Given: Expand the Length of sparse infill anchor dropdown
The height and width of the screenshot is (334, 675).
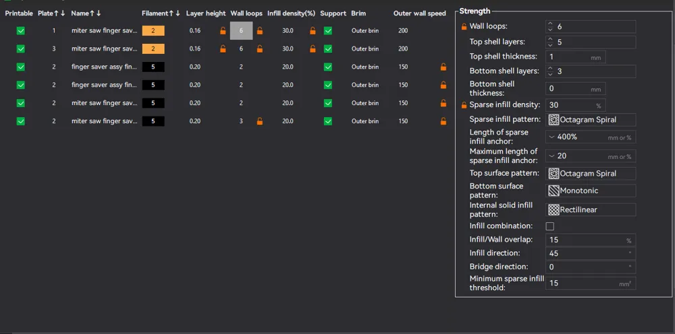Looking at the screenshot, I should tap(591, 137).
